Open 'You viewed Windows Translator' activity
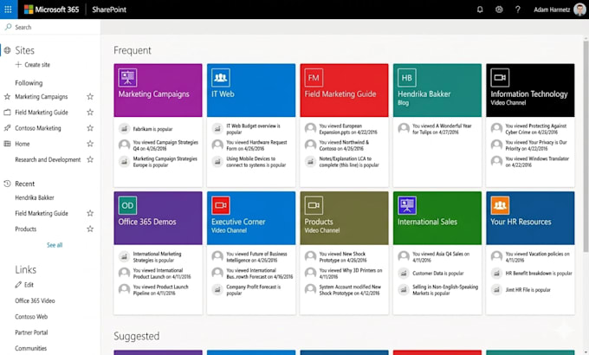This screenshot has width=589, height=355. [x=537, y=162]
